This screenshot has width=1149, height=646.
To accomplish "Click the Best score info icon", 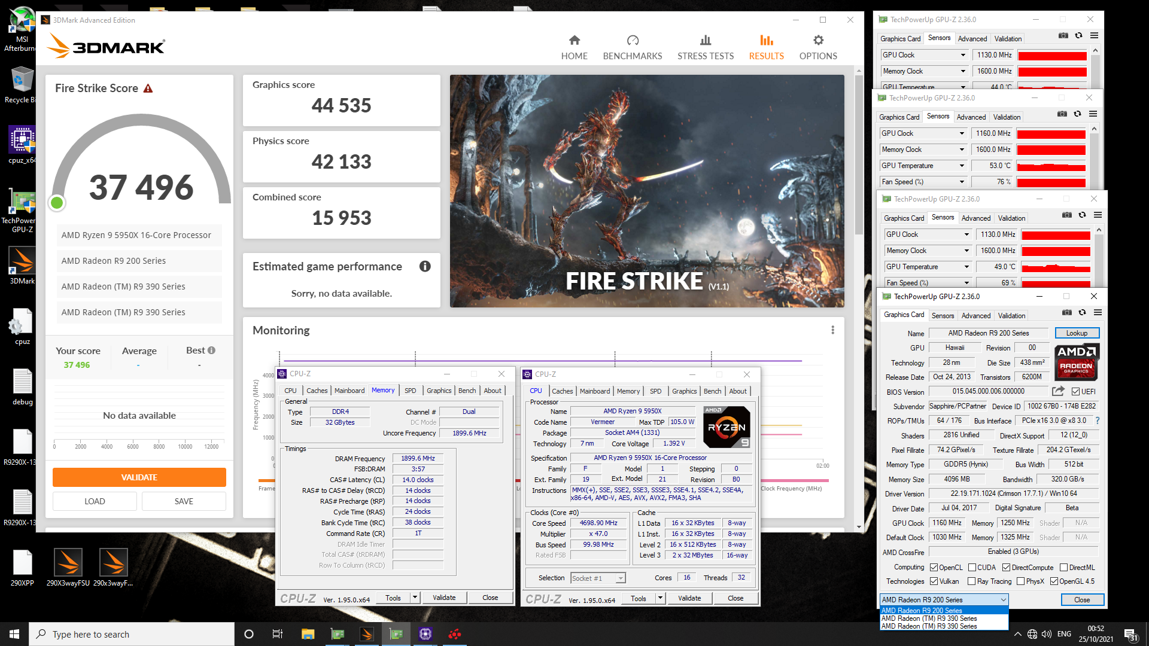I will (x=211, y=351).
